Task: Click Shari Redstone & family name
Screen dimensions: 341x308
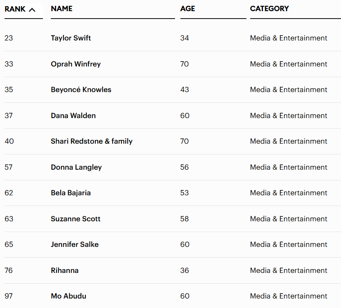Action: click(92, 141)
